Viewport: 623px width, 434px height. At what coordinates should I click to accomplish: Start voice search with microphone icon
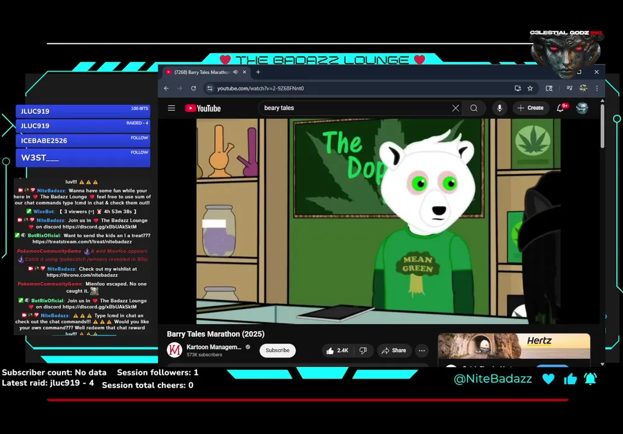click(499, 108)
